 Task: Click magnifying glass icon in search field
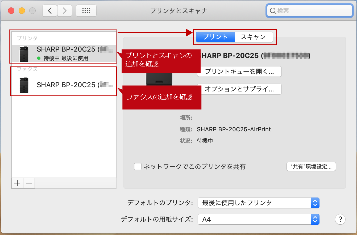click(273, 11)
